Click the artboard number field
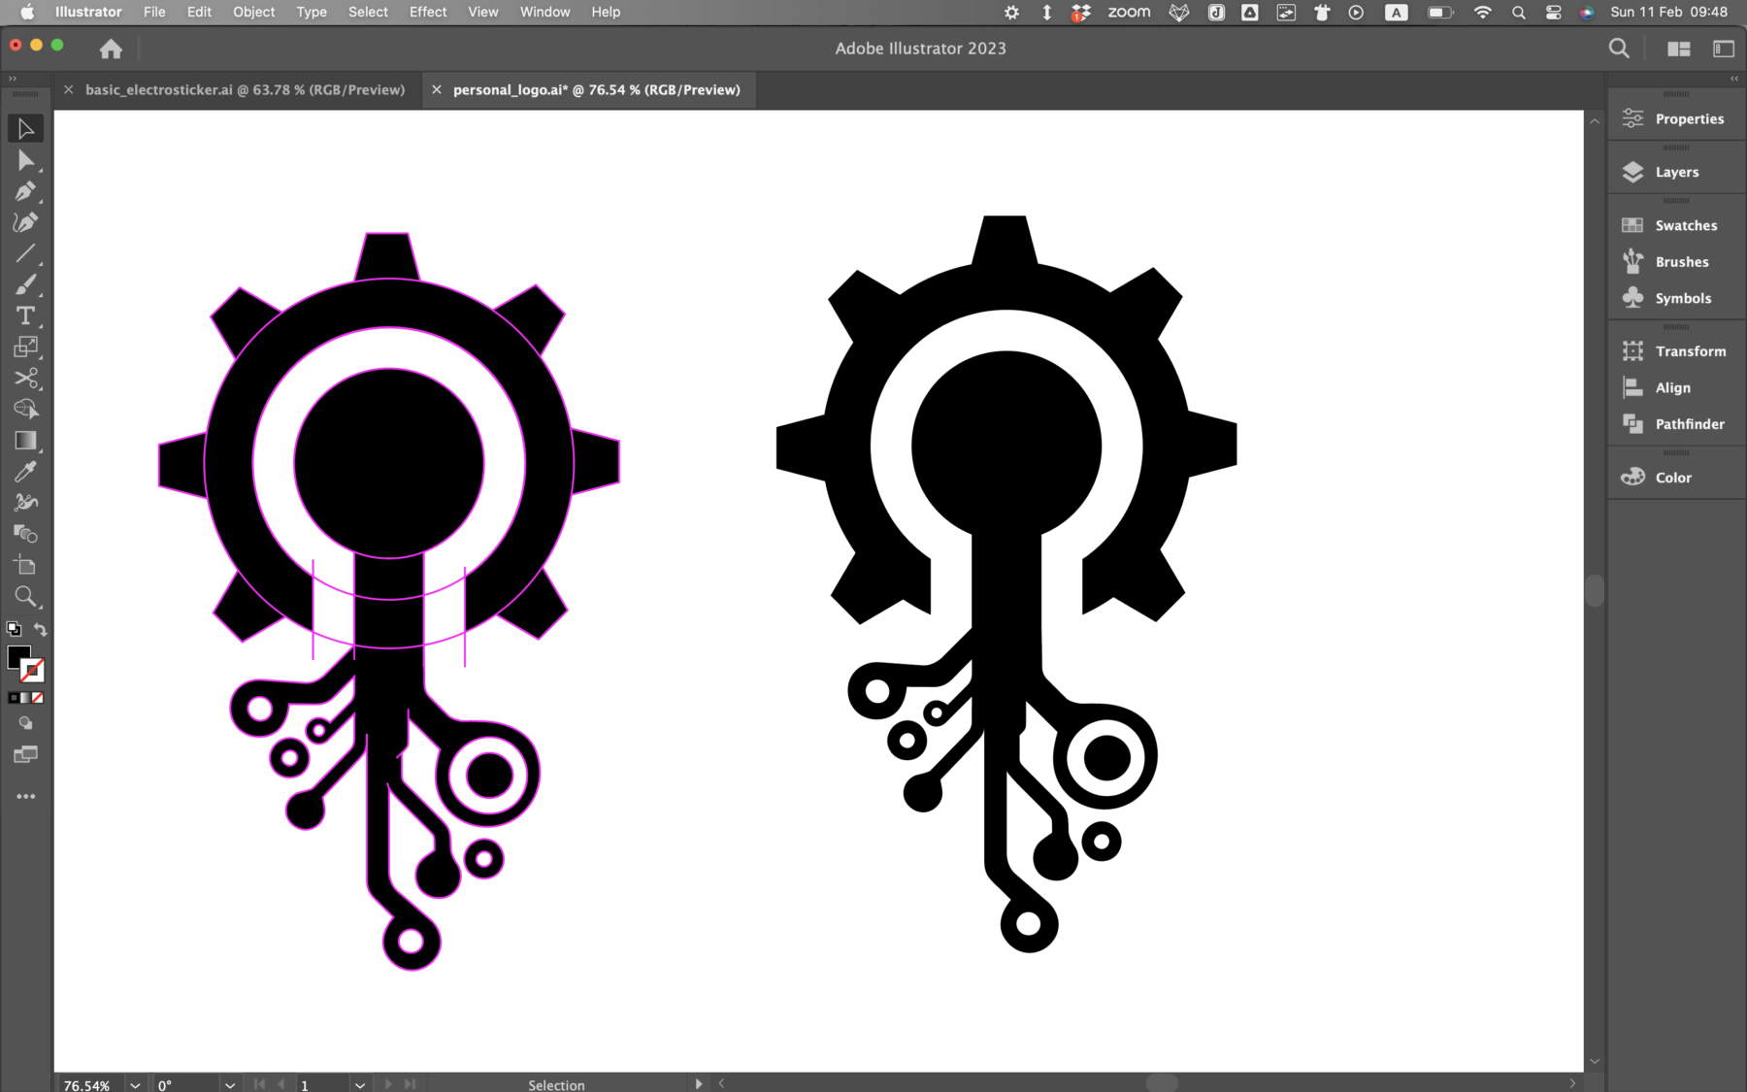Screen dimensions: 1747x1092 323,1084
